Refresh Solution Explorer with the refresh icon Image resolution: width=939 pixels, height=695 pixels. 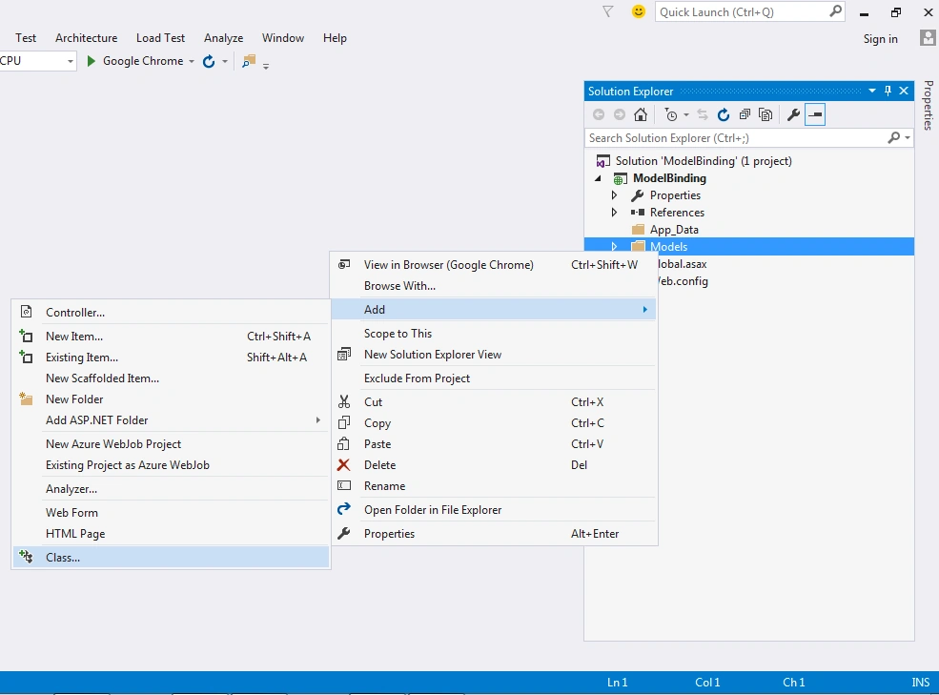(724, 114)
